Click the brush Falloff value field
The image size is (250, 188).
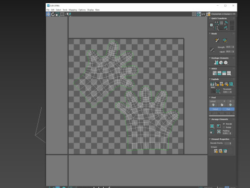click(229, 52)
